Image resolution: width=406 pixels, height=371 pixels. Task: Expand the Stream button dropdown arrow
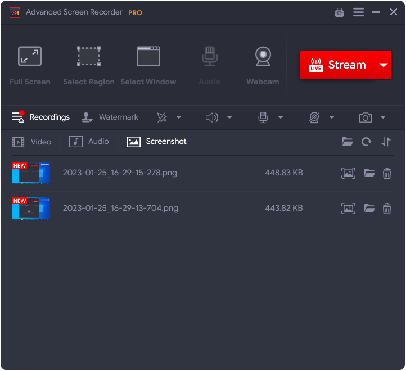click(x=384, y=65)
